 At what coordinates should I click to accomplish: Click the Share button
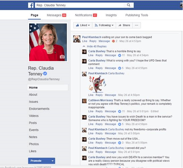(124, 25)
